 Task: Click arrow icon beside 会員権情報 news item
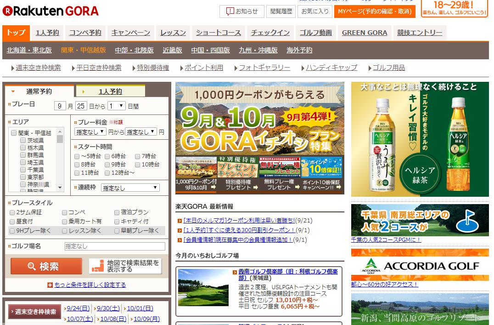(180, 240)
